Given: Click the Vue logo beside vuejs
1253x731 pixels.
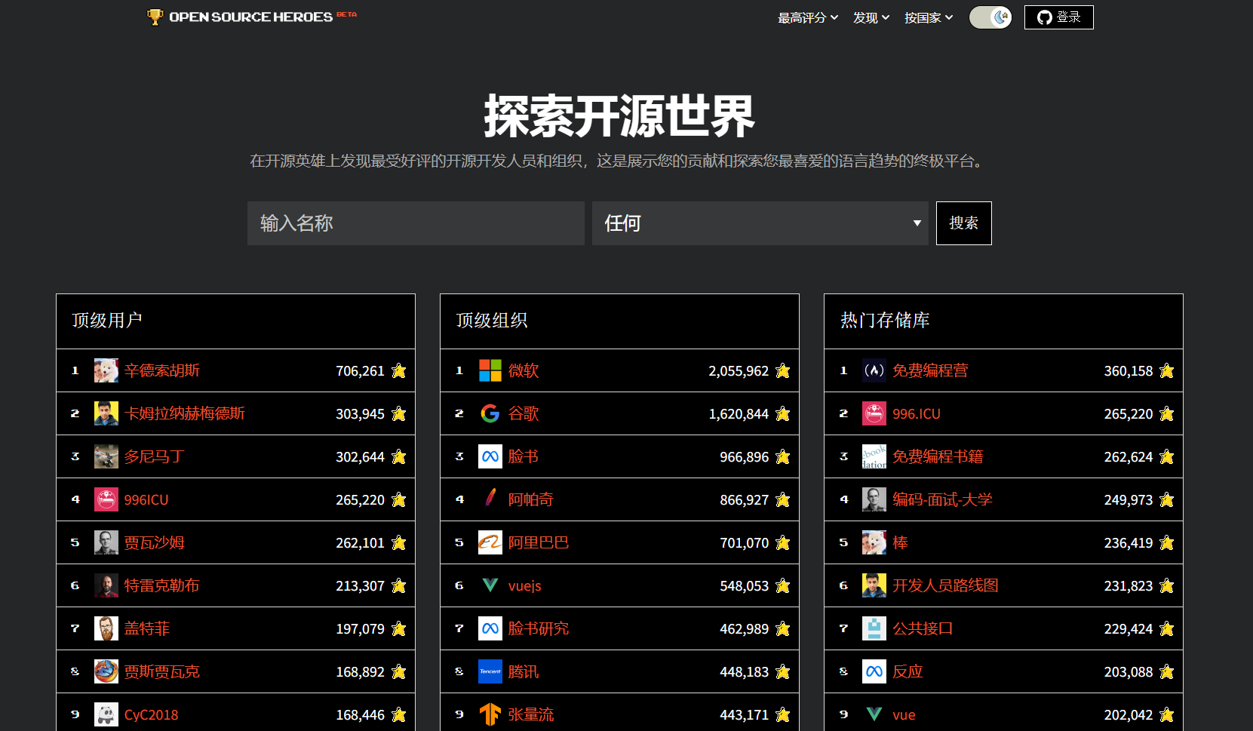Looking at the screenshot, I should (x=490, y=585).
